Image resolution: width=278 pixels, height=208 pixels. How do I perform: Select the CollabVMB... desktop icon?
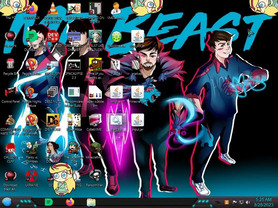point(95,122)
